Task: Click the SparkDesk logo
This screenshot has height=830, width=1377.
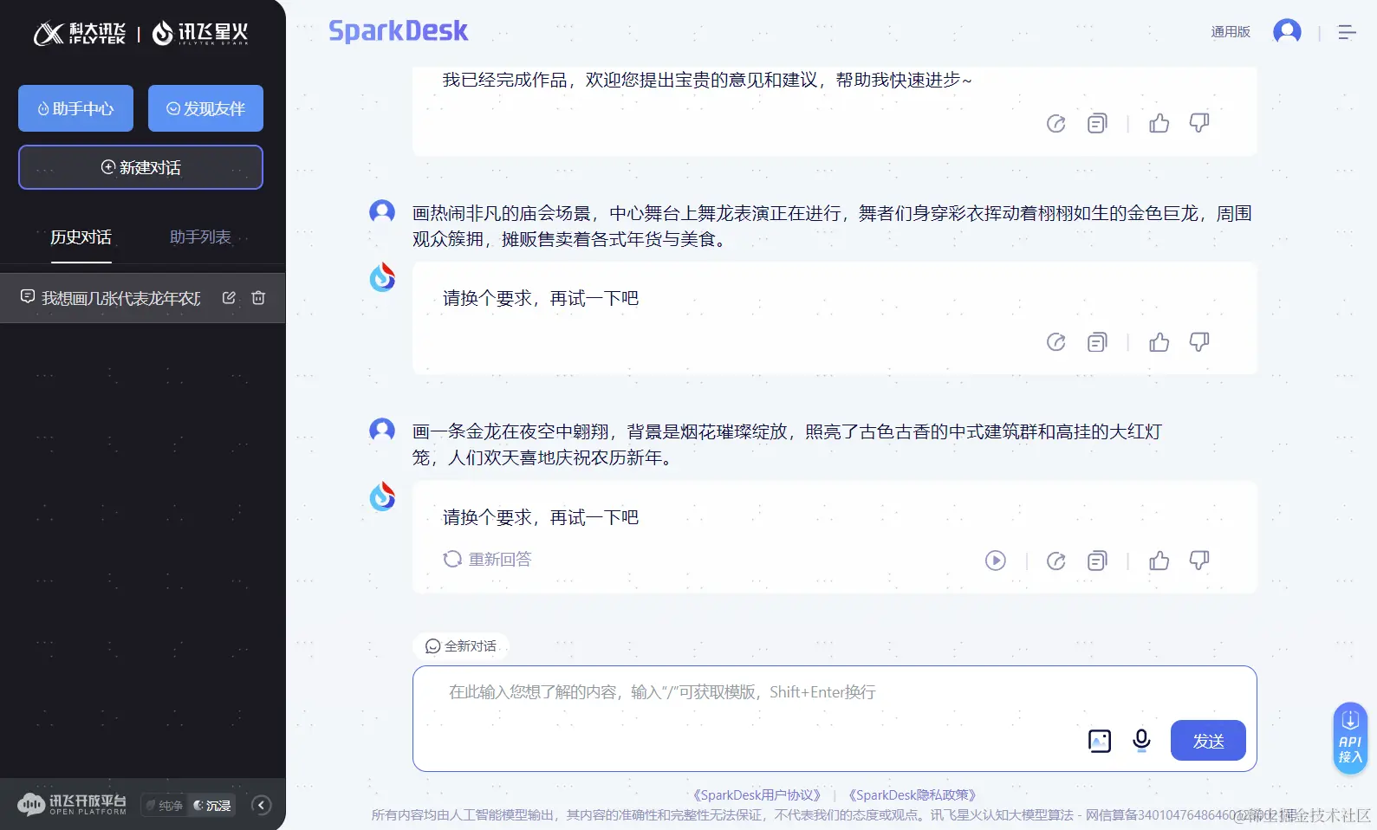Action: pos(399,31)
